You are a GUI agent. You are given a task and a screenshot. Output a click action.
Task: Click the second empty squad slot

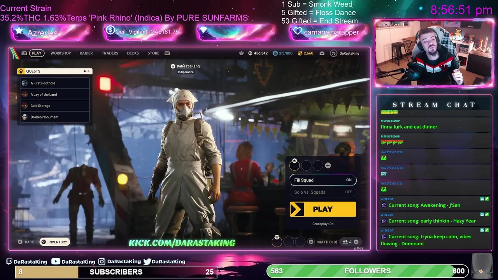(x=306, y=165)
